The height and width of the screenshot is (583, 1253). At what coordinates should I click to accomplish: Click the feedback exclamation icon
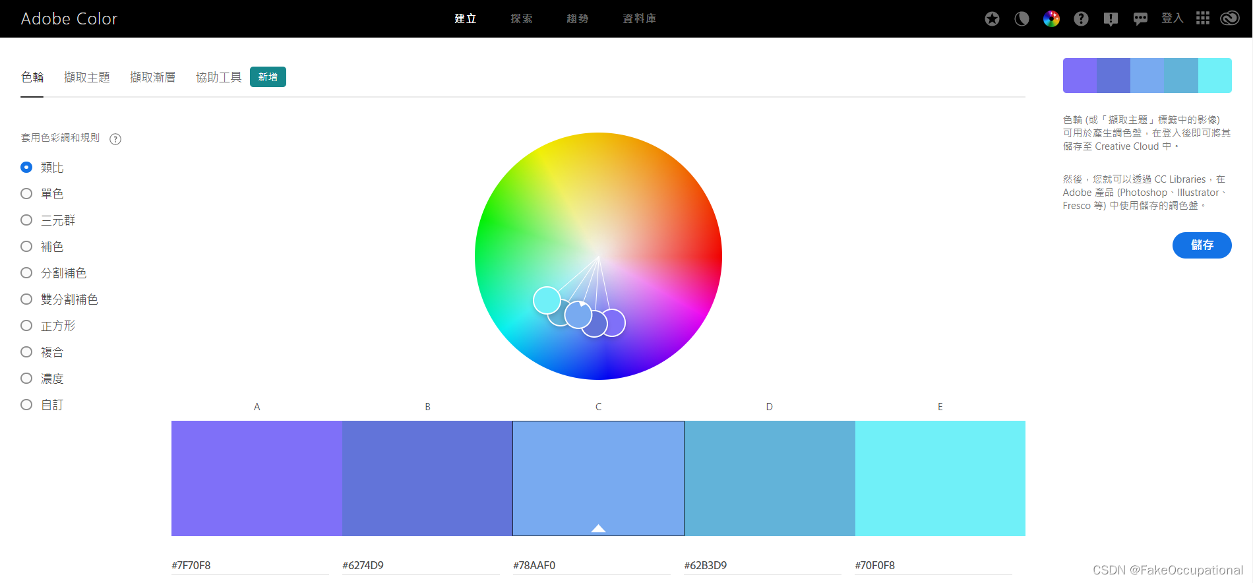point(1111,19)
